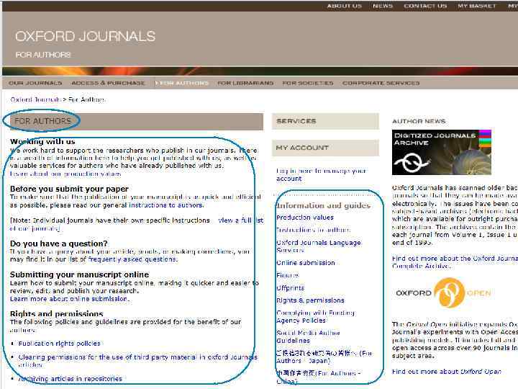
Task: Click Information and guides heading
Action: (324, 205)
